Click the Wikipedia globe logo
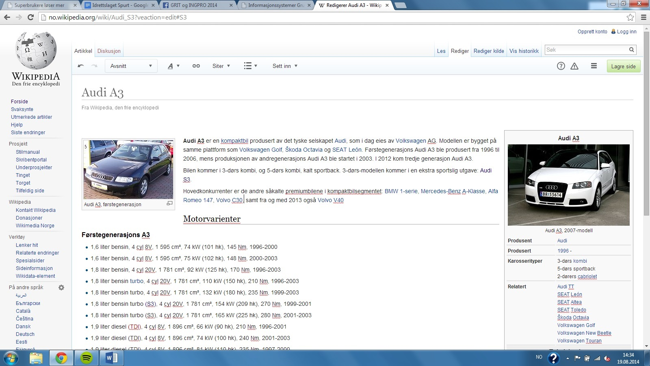Image resolution: width=650 pixels, height=366 pixels. pos(36,51)
